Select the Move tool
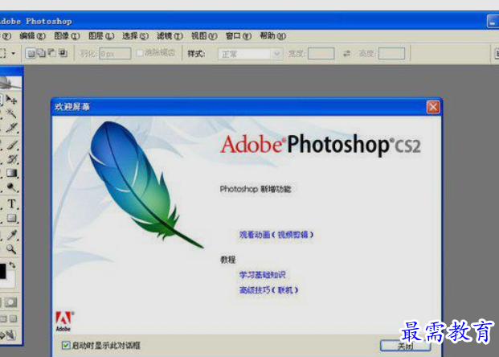The width and height of the screenshot is (499, 357). click(11, 100)
